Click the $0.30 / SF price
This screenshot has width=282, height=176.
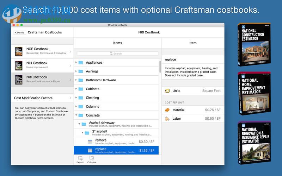tap(147, 142)
